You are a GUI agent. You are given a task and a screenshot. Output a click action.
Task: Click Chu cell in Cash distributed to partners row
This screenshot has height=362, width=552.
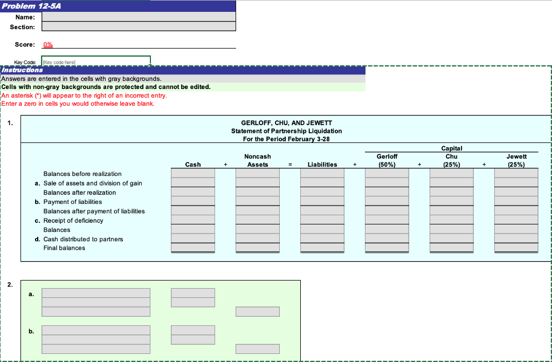pyautogui.click(x=452, y=238)
